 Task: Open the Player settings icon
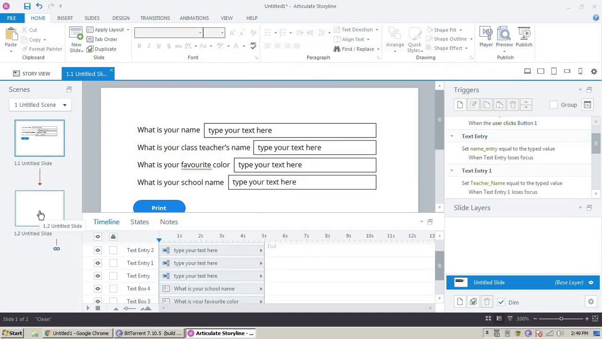(486, 38)
